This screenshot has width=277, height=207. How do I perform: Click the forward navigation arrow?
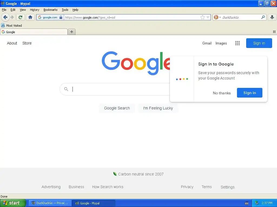pos(12,17)
